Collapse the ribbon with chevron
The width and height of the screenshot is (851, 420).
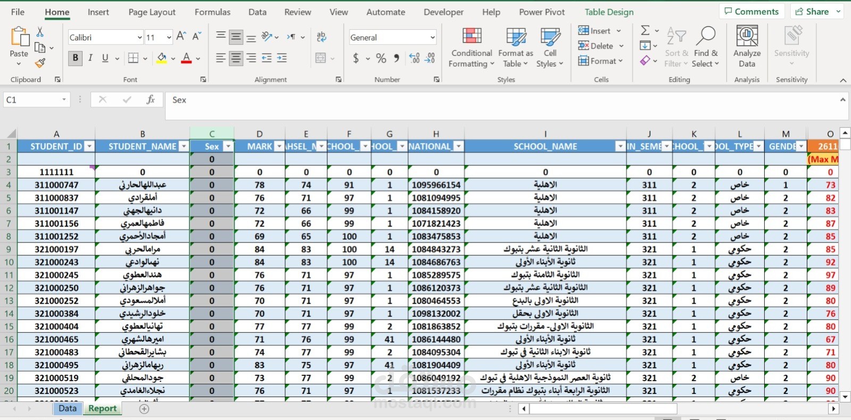(x=843, y=80)
